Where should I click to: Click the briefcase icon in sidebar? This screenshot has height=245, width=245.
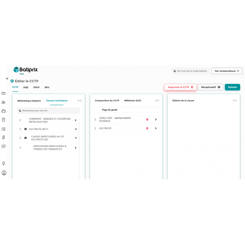(x=4, y=111)
